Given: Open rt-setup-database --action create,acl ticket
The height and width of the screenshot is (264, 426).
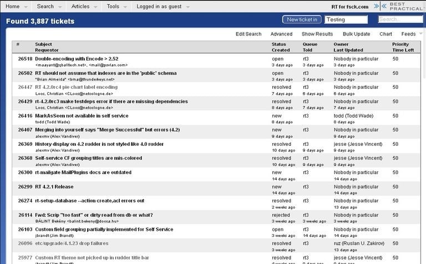Looking at the screenshot, I should tap(90, 201).
